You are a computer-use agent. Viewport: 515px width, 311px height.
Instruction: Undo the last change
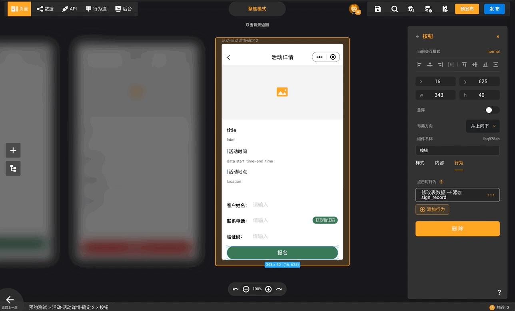[236, 289]
